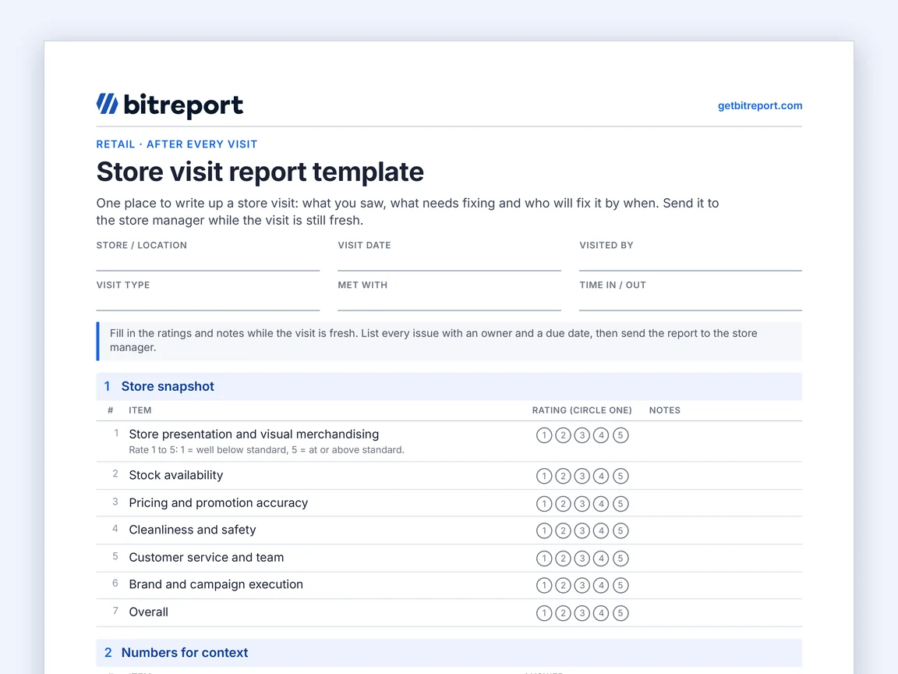Click the Retail · After every visit label
The image size is (898, 674).
[x=177, y=144]
